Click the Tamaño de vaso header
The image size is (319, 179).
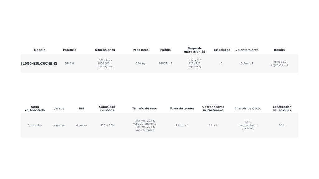145,108
